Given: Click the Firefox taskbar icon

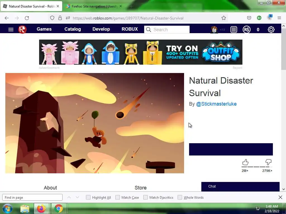Looking at the screenshot, I should (41, 208).
